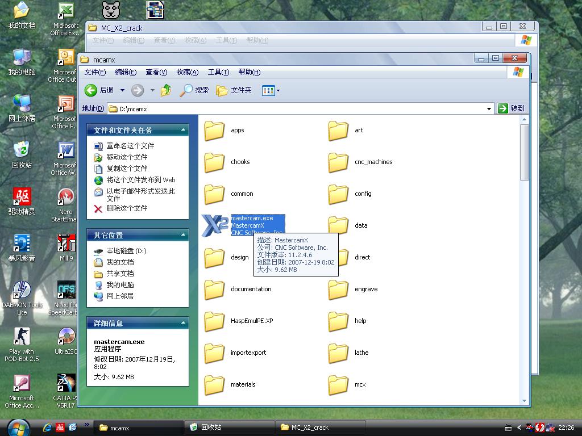Collapse the Other Places panel
The image size is (582, 436).
(183, 235)
